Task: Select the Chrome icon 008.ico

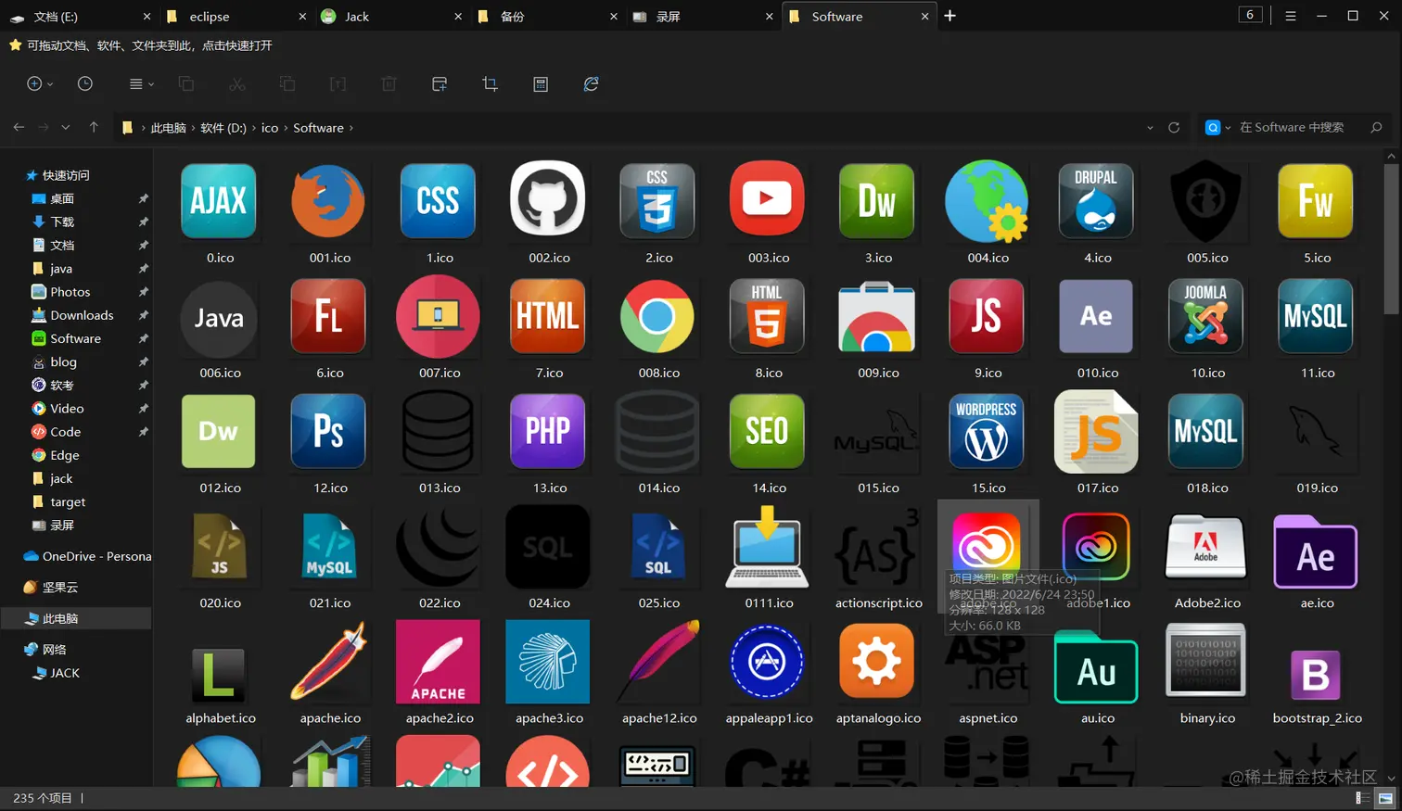Action: pos(657,317)
